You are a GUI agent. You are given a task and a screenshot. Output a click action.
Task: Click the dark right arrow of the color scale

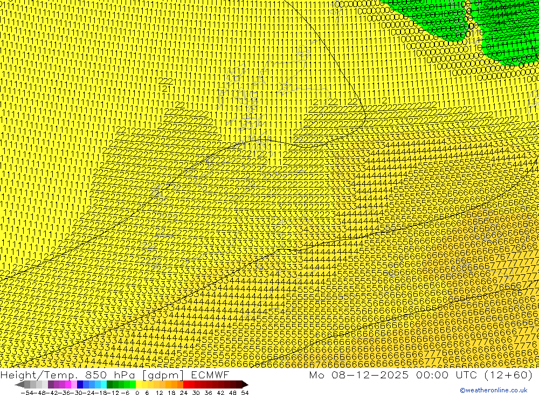click(245, 385)
